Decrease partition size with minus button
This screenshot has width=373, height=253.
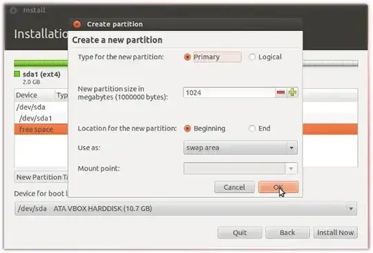280,92
